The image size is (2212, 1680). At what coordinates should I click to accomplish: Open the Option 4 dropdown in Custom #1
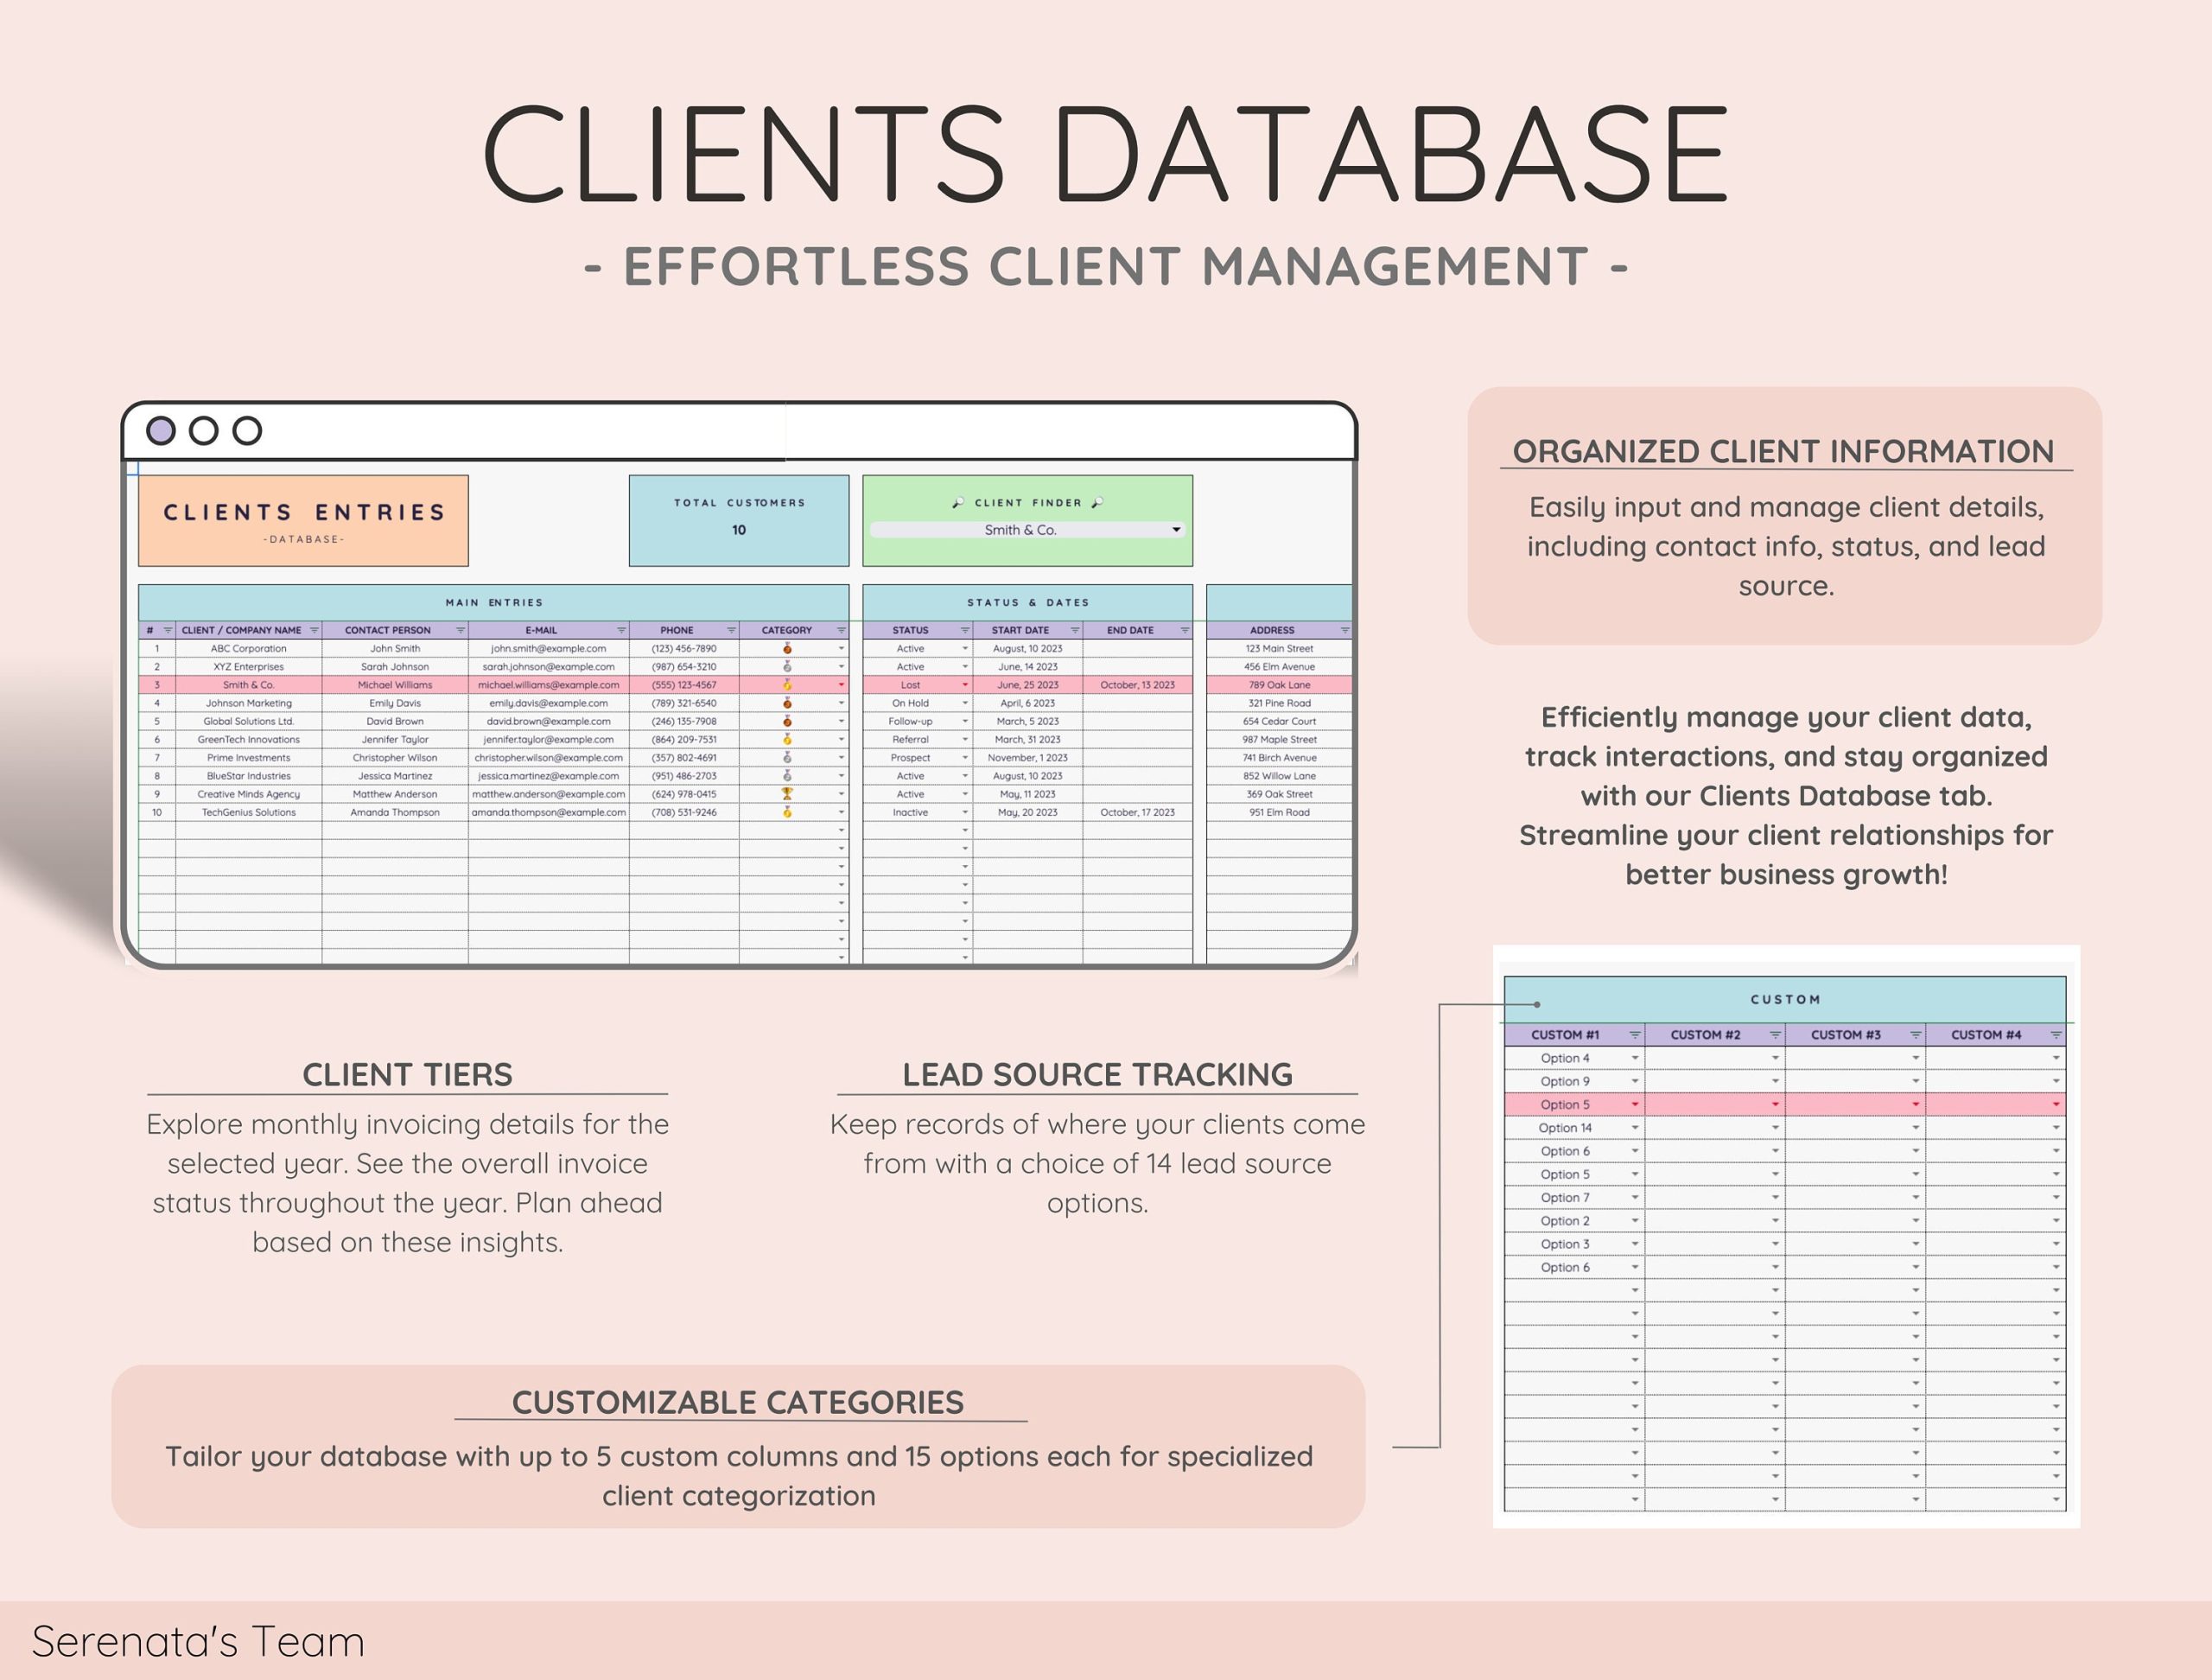[x=1635, y=1058]
